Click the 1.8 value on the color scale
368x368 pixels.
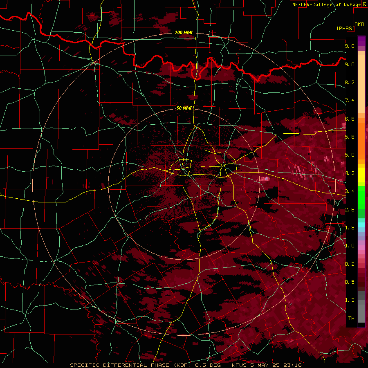coord(350,228)
